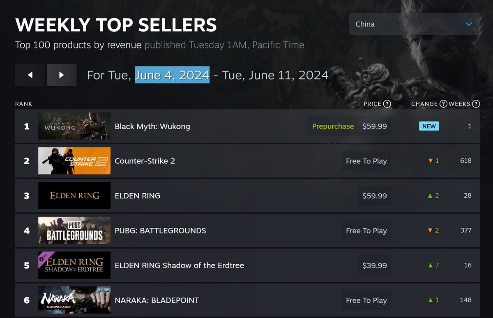Click Shadow of the Erdtree DLC thumbnail
493x318 pixels.
click(x=74, y=265)
